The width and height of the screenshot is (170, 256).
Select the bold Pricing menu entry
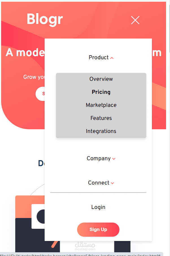coord(101,92)
